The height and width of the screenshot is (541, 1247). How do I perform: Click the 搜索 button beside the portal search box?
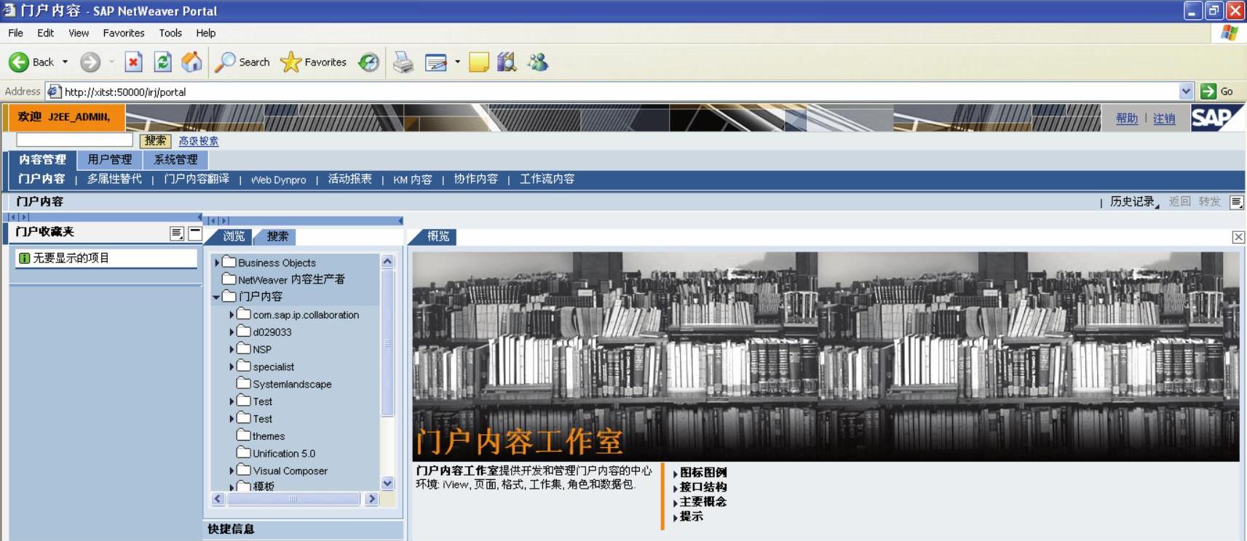(155, 140)
